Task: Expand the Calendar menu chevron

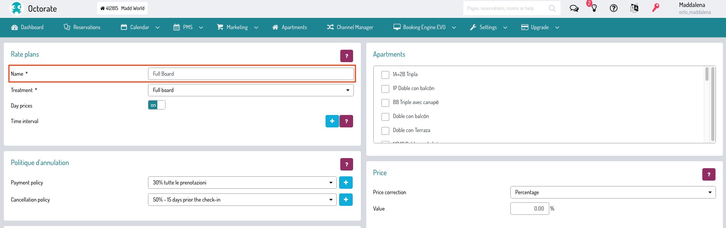Action: click(157, 28)
